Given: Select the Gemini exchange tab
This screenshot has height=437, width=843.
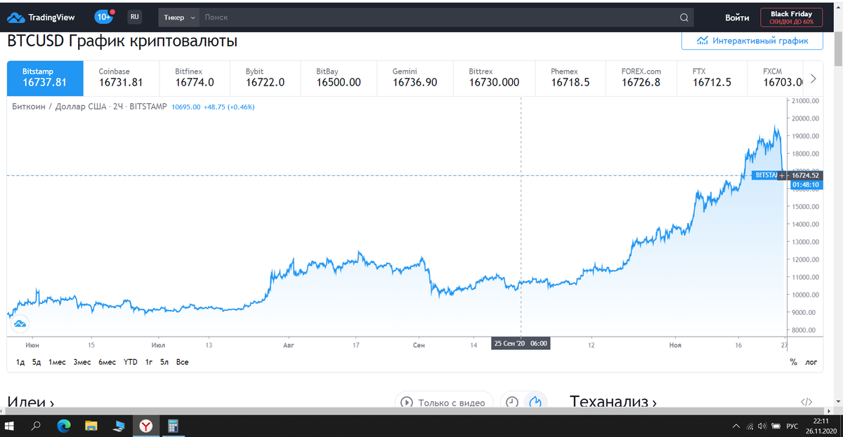Looking at the screenshot, I should coord(415,78).
